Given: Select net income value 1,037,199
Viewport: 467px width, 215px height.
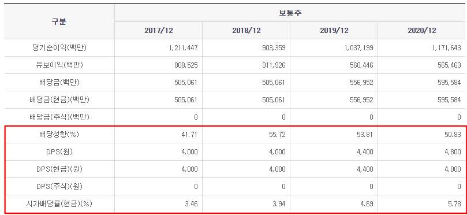Looking at the screenshot, I should 358,48.
